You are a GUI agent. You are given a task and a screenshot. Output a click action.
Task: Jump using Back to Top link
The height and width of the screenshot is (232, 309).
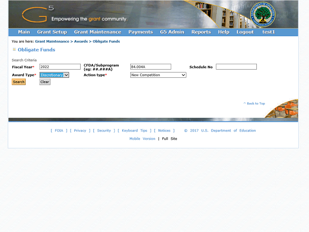click(x=254, y=103)
